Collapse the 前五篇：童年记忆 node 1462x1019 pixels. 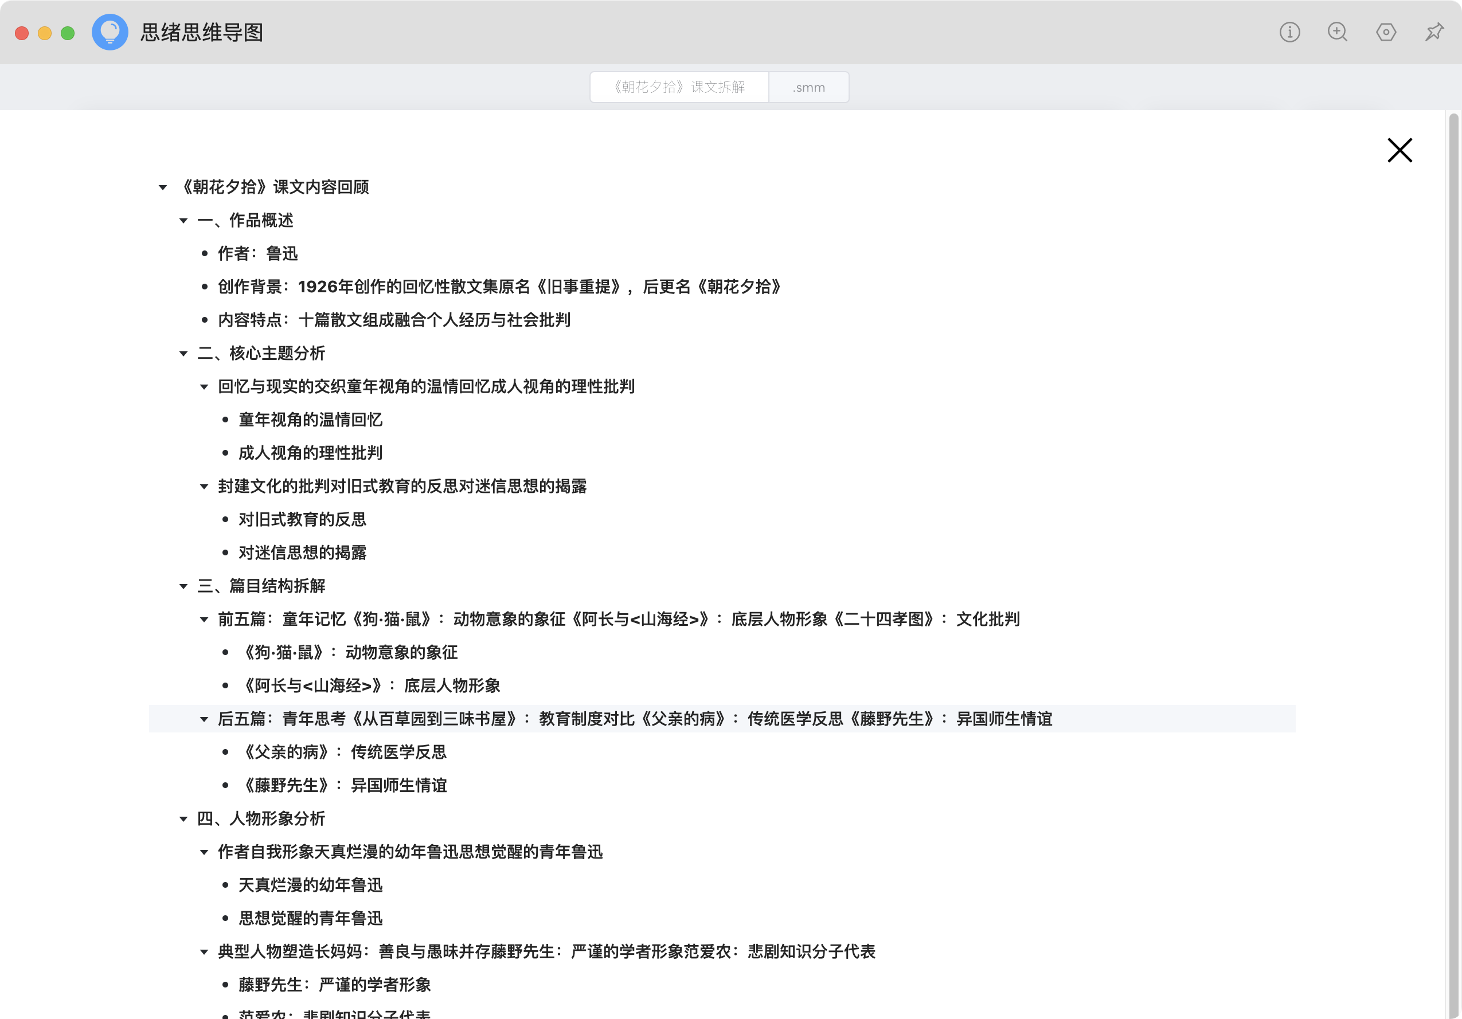pos(204,620)
